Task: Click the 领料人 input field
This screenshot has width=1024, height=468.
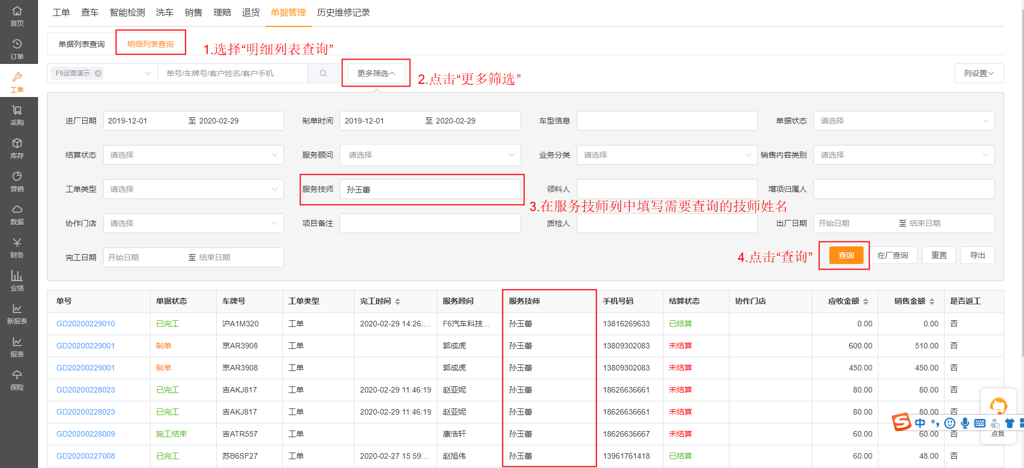Action: click(667, 189)
